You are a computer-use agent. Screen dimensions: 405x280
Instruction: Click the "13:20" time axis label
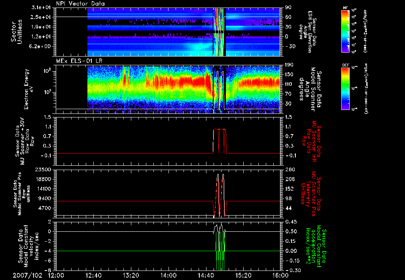[131, 276]
